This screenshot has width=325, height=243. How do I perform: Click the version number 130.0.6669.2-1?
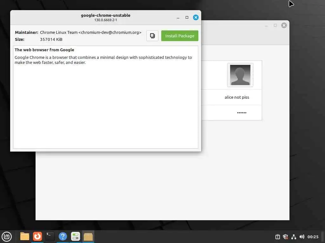click(x=106, y=20)
